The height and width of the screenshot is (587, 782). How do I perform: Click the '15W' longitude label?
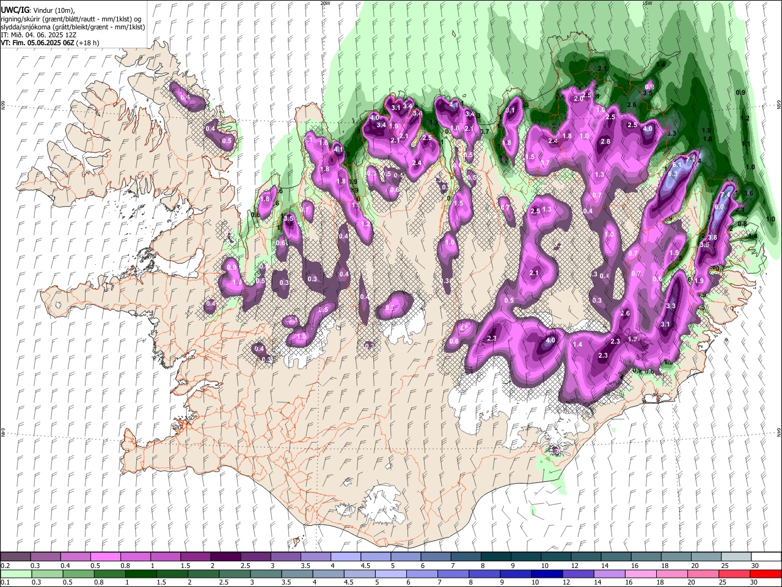647,3
